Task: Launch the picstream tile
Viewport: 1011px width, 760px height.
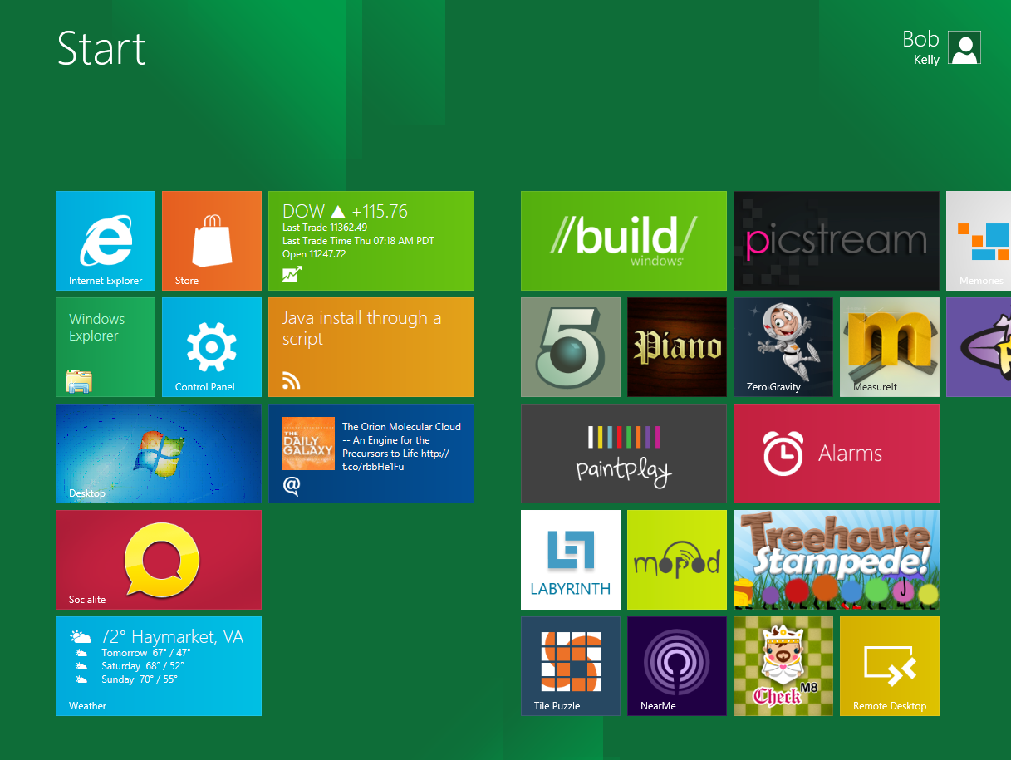Action: tap(837, 241)
